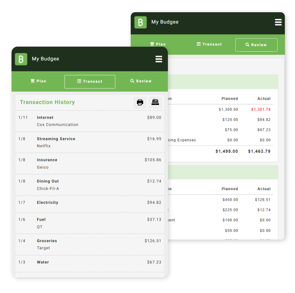Click the Budgee logo on the back window
This screenshot has height=293, width=295.
(140, 22)
